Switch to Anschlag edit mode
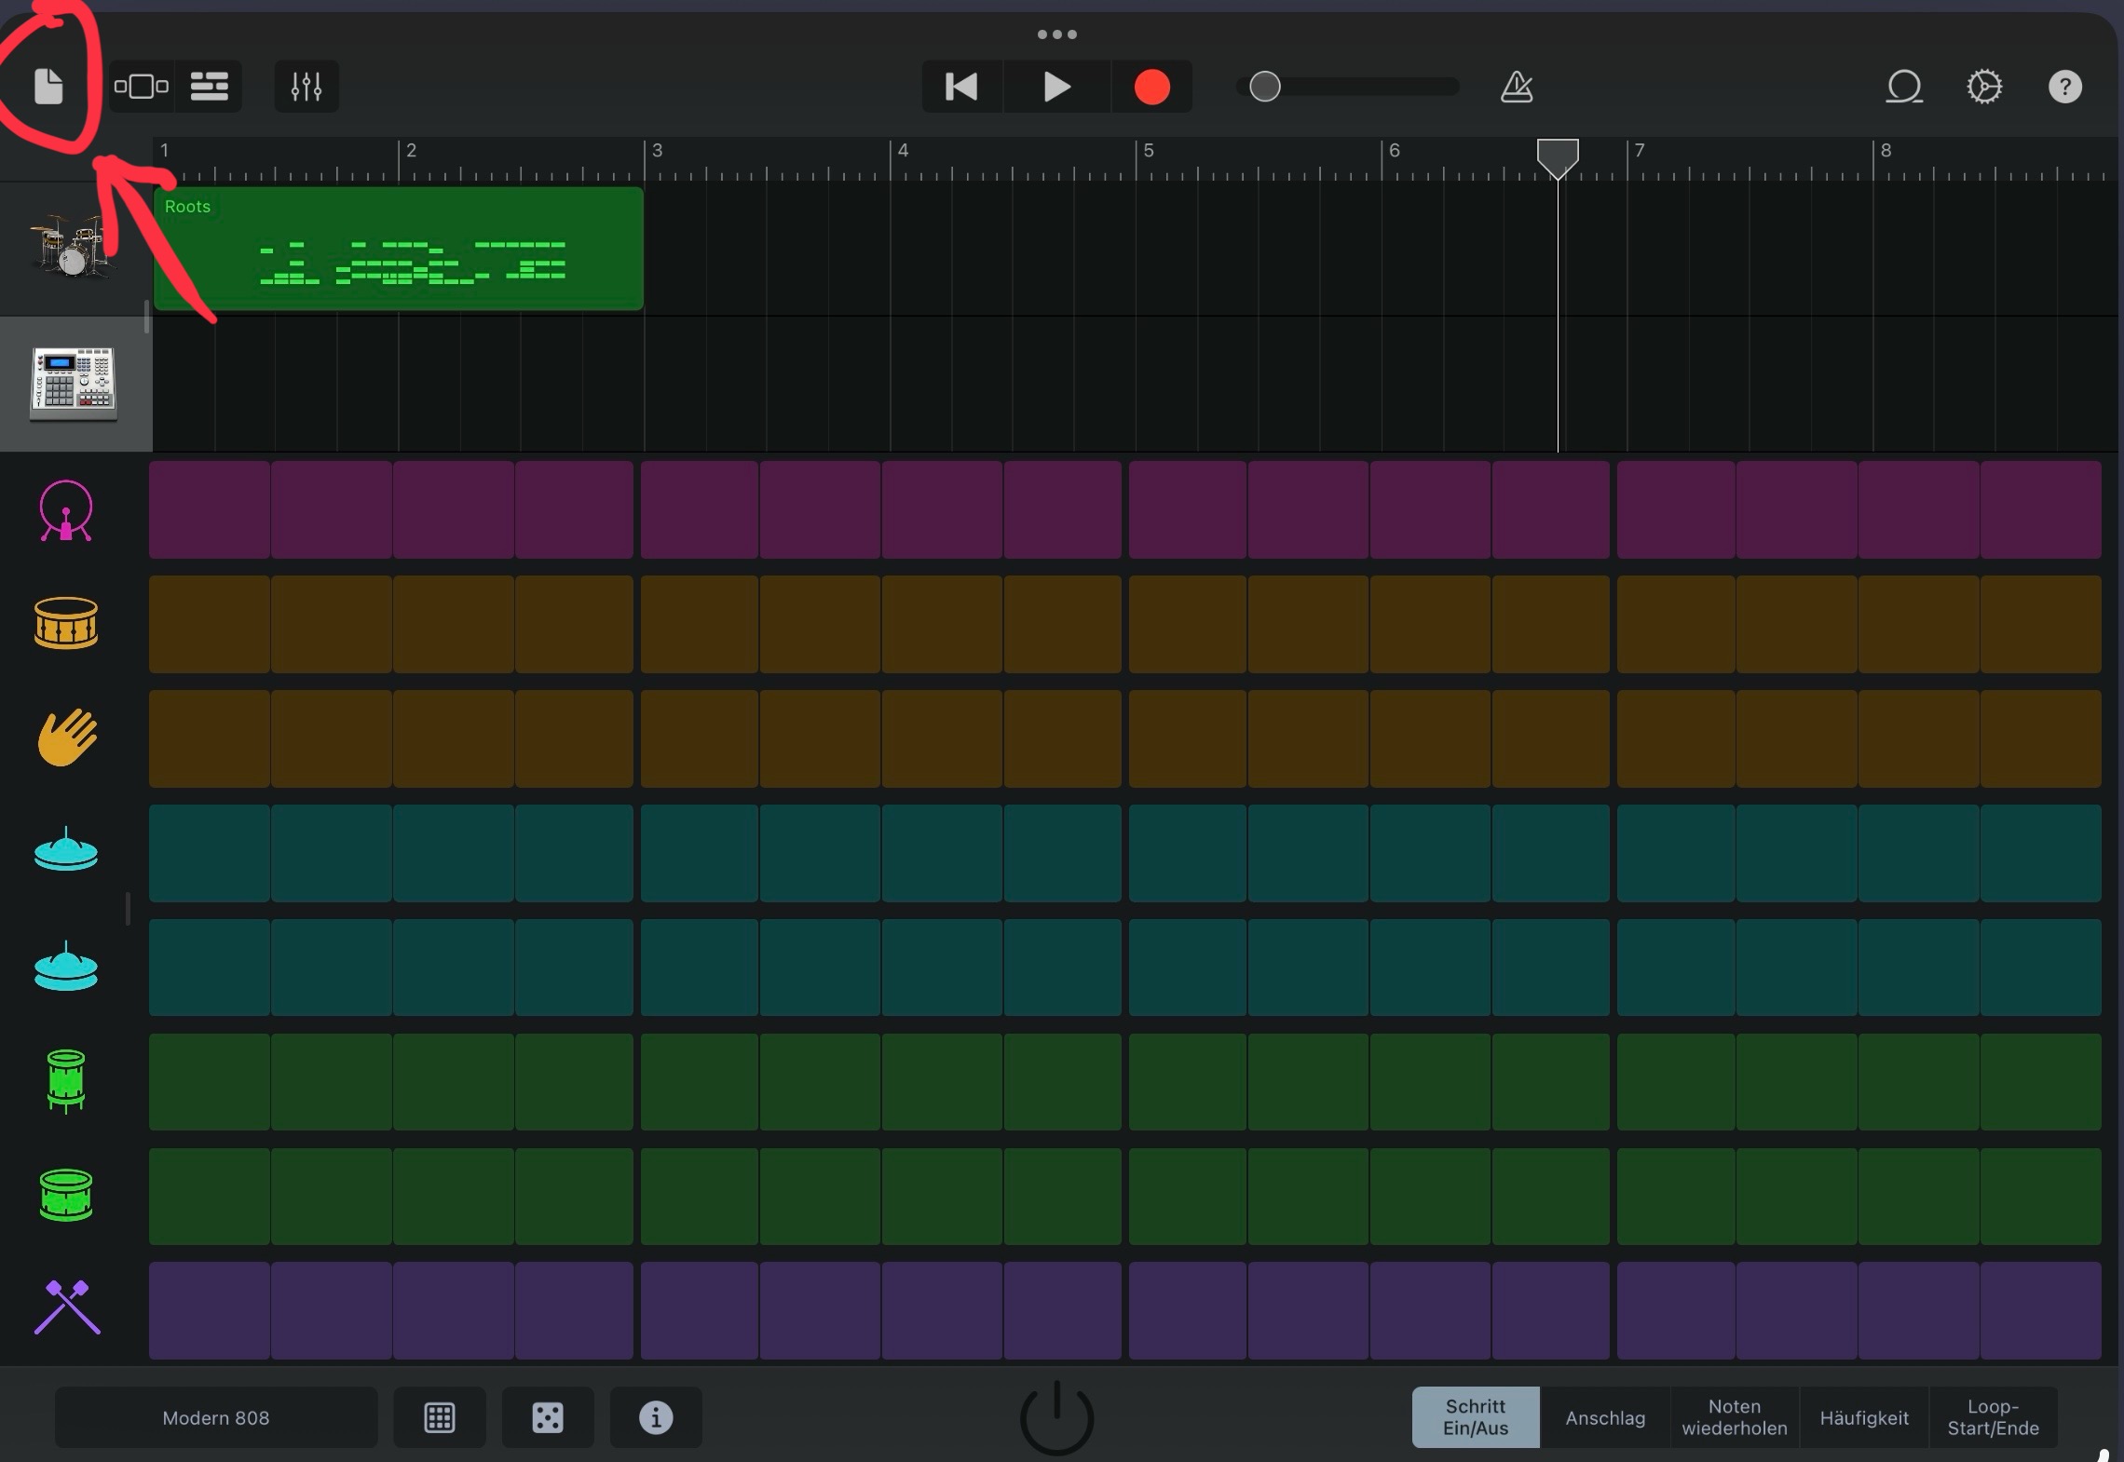 1605,1417
